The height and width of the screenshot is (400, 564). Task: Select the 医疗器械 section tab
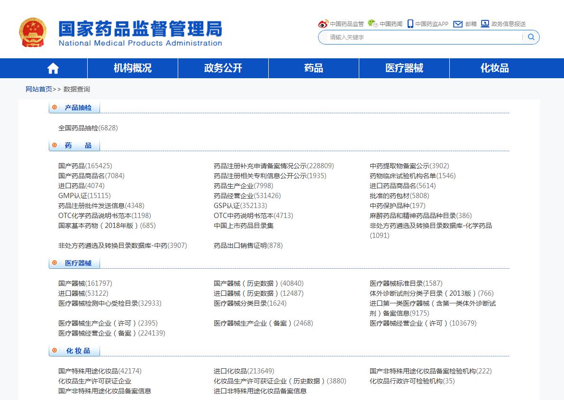point(74,264)
